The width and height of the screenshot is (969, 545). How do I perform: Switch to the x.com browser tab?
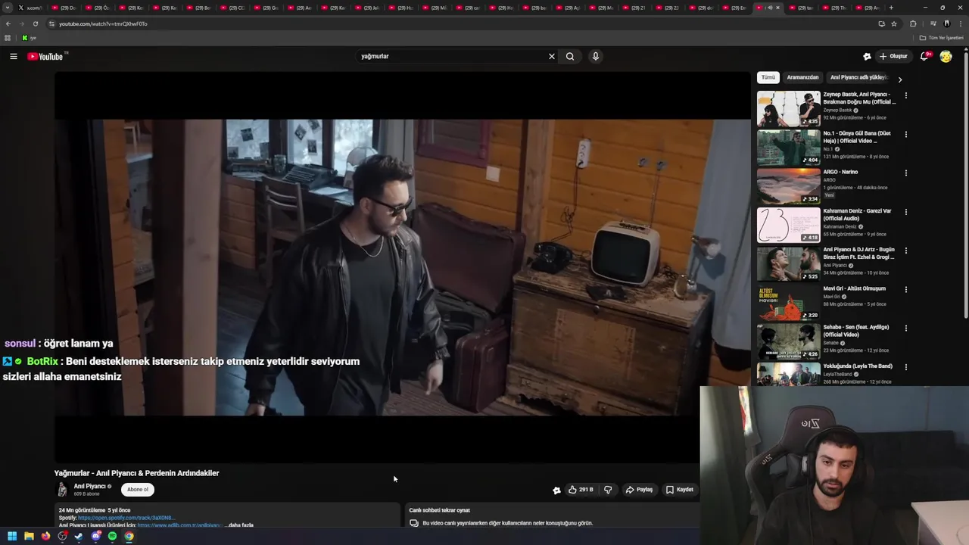point(30,8)
